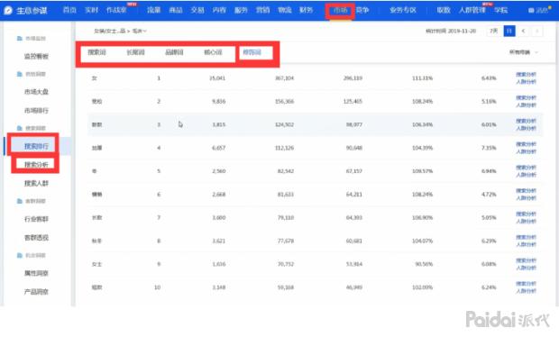Select the 7天 date range button
This screenshot has width=559, height=337.
click(x=494, y=31)
